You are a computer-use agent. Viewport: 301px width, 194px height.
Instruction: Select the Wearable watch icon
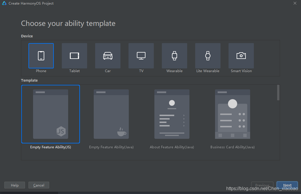click(175, 56)
